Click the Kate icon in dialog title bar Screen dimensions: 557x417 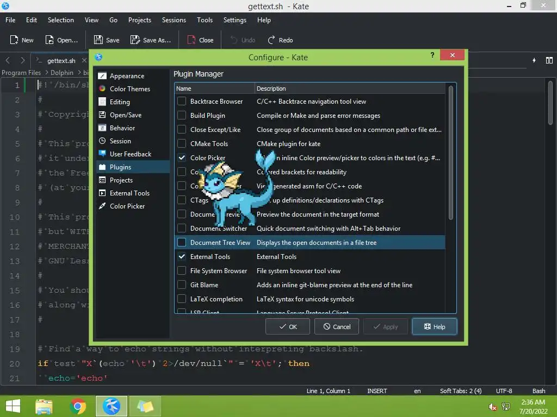click(x=99, y=57)
